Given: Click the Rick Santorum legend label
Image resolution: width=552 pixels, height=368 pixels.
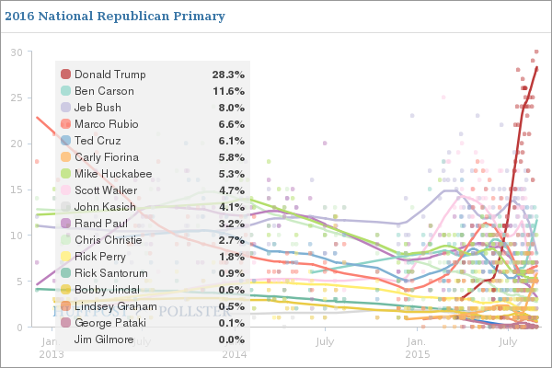Looking at the screenshot, I should click(x=111, y=273).
